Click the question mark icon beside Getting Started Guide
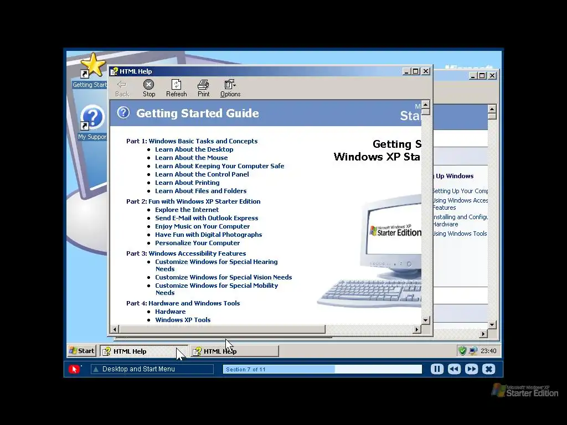 [123, 113]
